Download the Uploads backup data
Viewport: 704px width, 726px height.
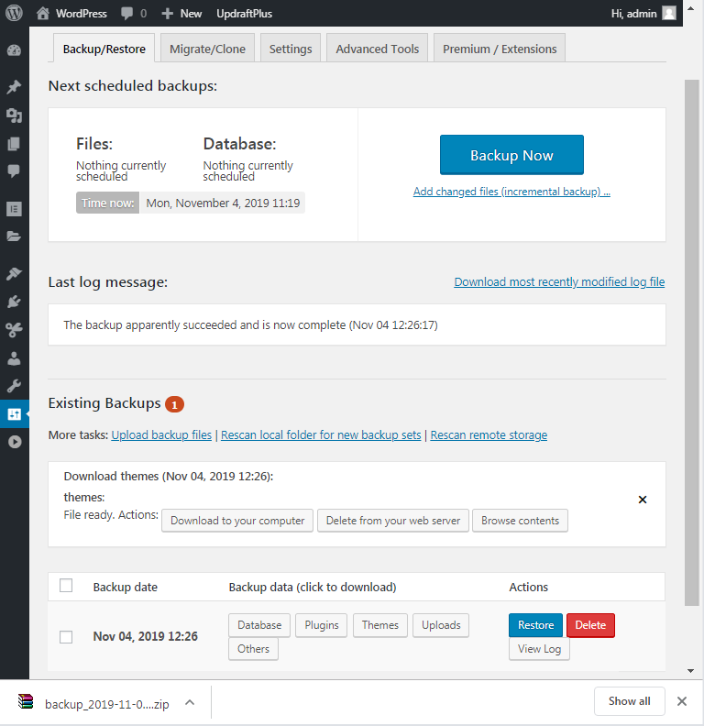pyautogui.click(x=441, y=625)
